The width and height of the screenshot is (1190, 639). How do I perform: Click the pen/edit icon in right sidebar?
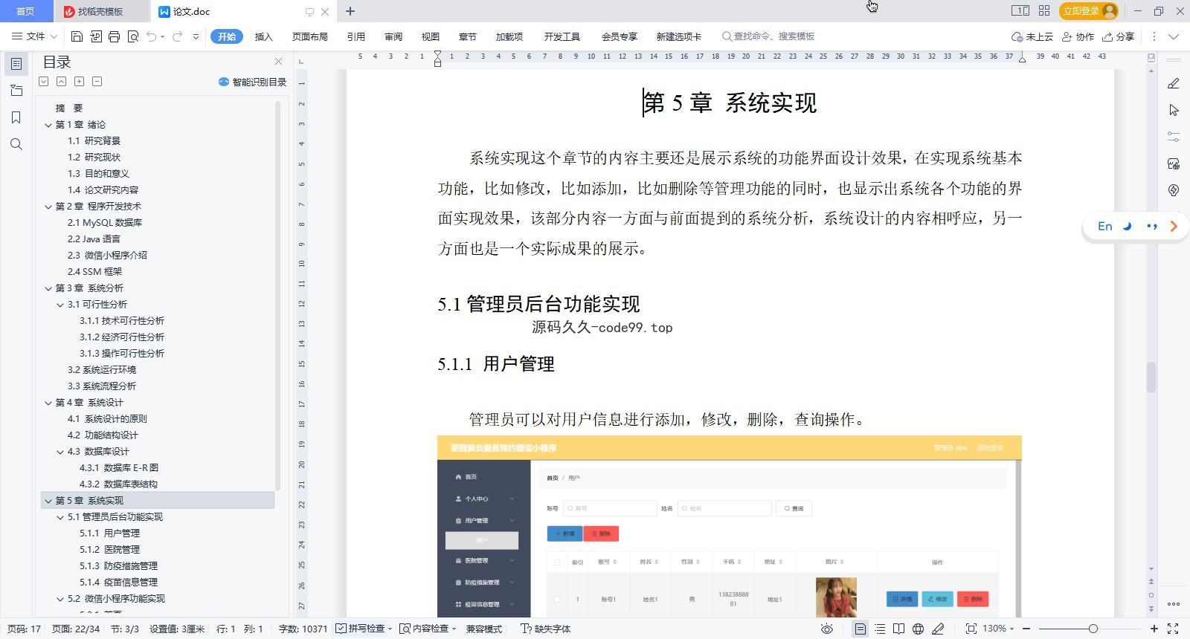(1174, 83)
